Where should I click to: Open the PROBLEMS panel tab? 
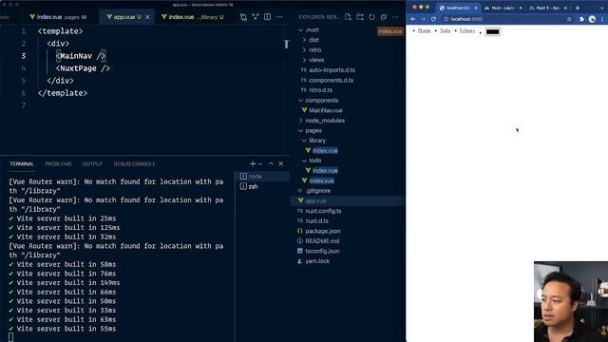(x=58, y=164)
